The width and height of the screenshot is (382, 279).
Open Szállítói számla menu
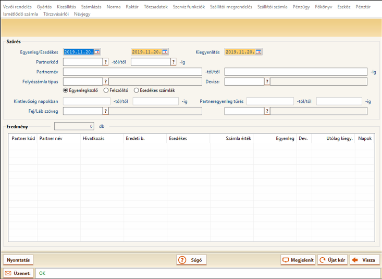pyautogui.click(x=273, y=7)
